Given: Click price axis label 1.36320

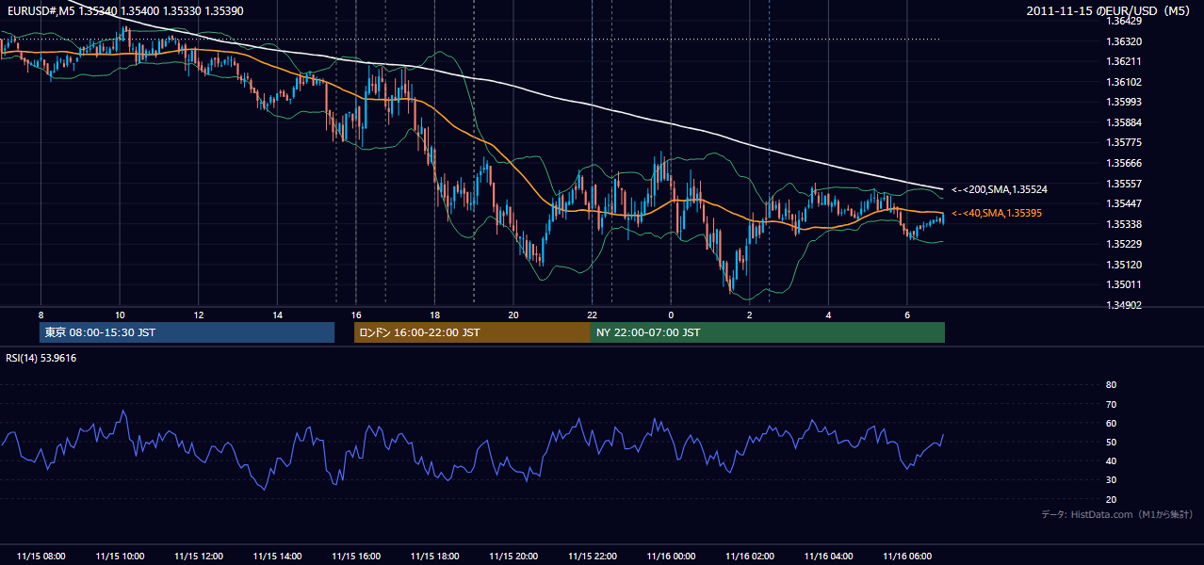Looking at the screenshot, I should pyautogui.click(x=1124, y=41).
